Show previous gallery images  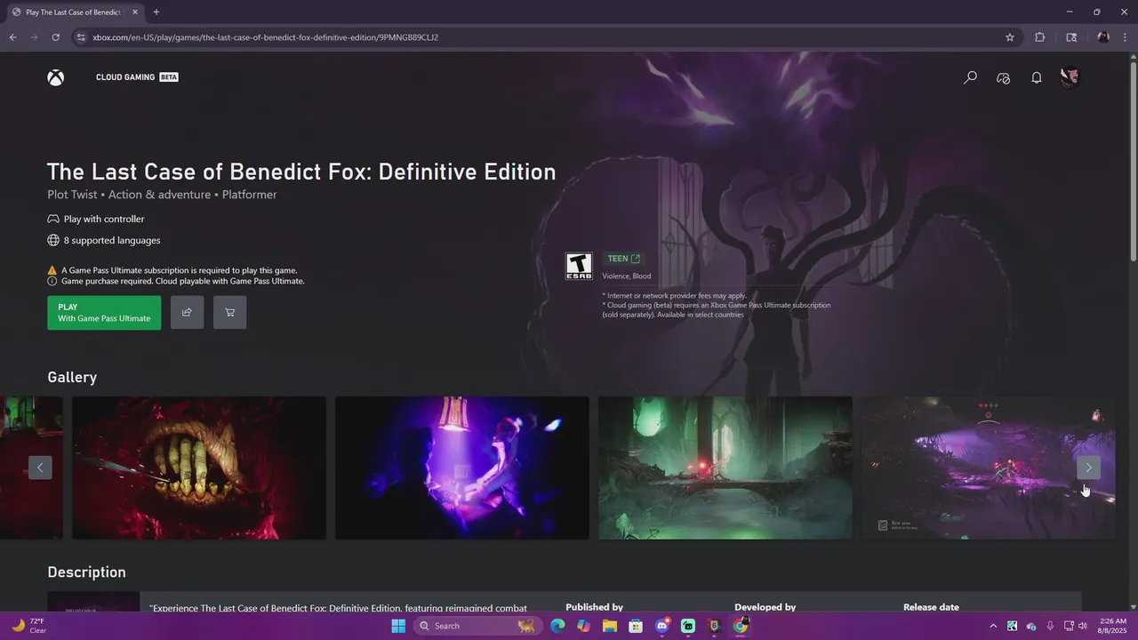pos(40,468)
